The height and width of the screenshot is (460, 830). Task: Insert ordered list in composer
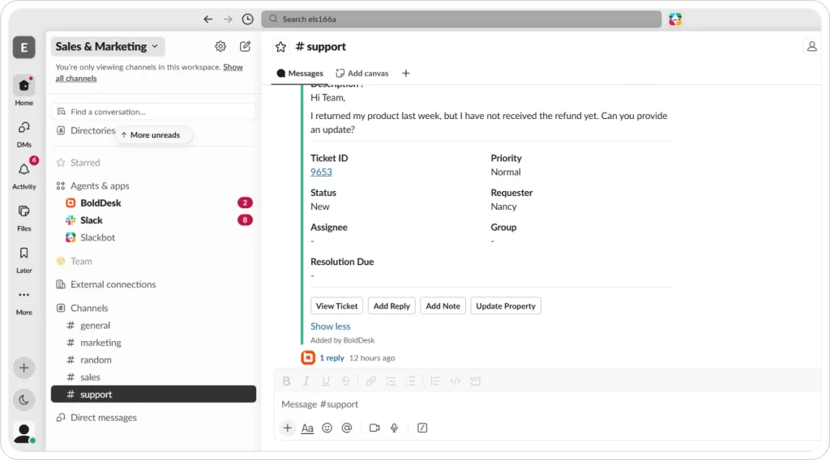coord(391,381)
